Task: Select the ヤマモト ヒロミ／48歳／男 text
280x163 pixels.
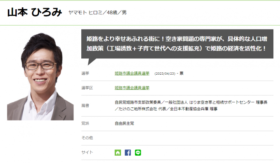Action: tap(97, 13)
